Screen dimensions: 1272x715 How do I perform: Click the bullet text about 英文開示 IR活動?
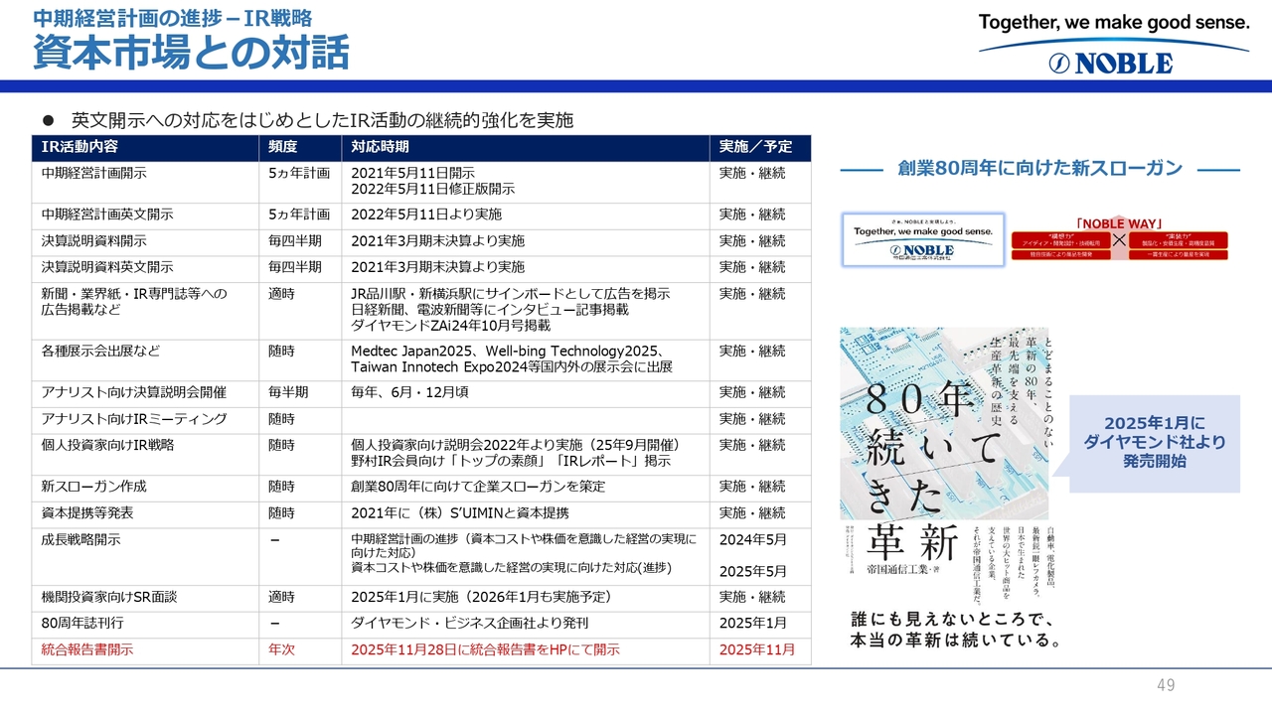pos(322,120)
